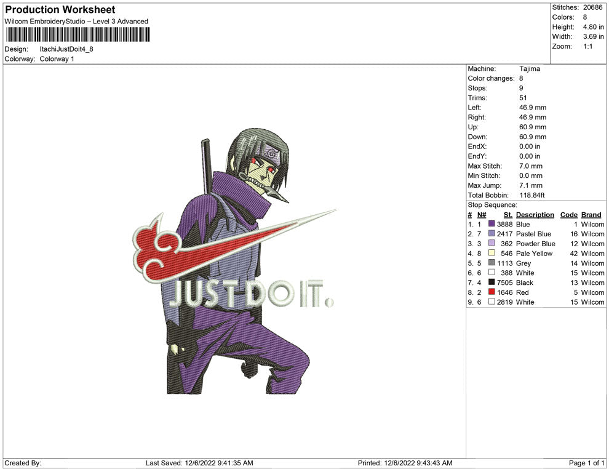This screenshot has height=469, width=609.
Task: Click the Itachi embroidery design preview
Action: click(x=234, y=261)
